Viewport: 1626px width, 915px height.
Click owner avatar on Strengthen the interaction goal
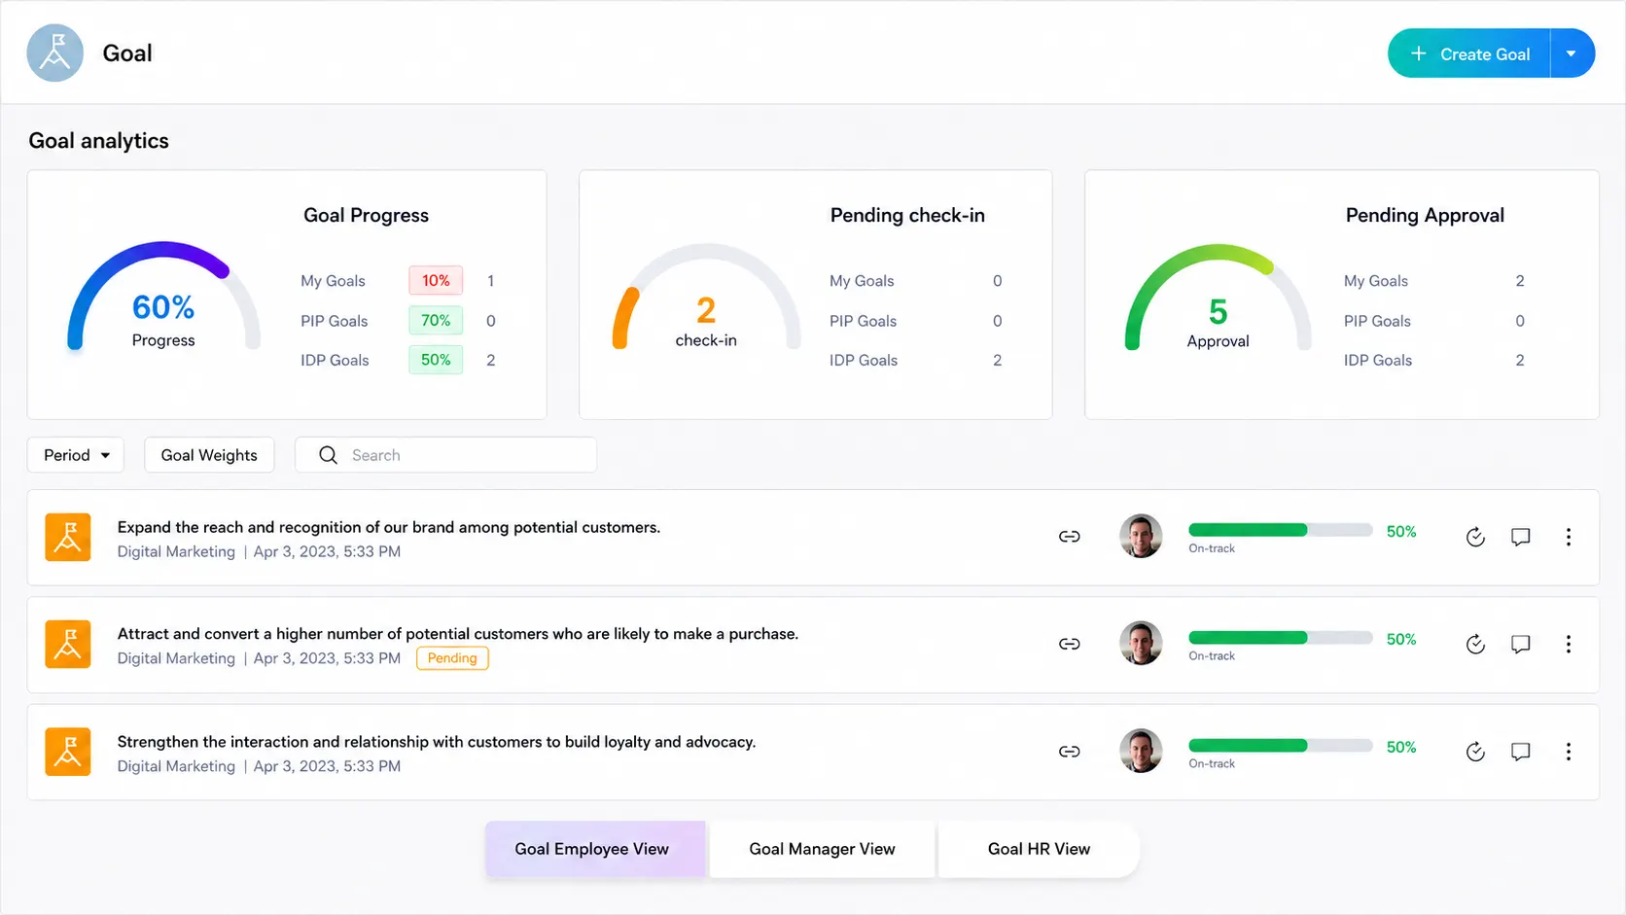pyautogui.click(x=1141, y=751)
